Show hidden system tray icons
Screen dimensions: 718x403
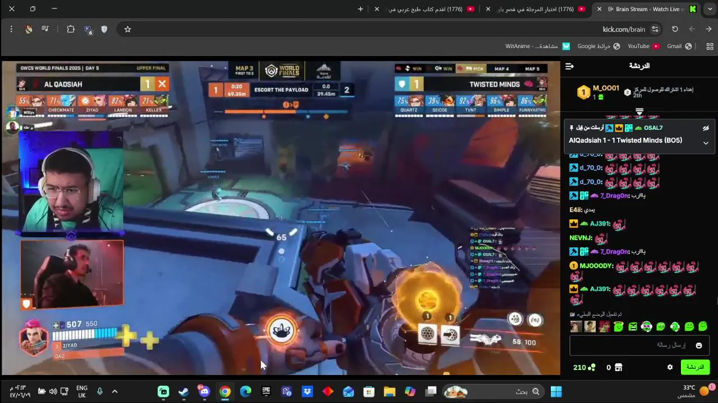114,391
